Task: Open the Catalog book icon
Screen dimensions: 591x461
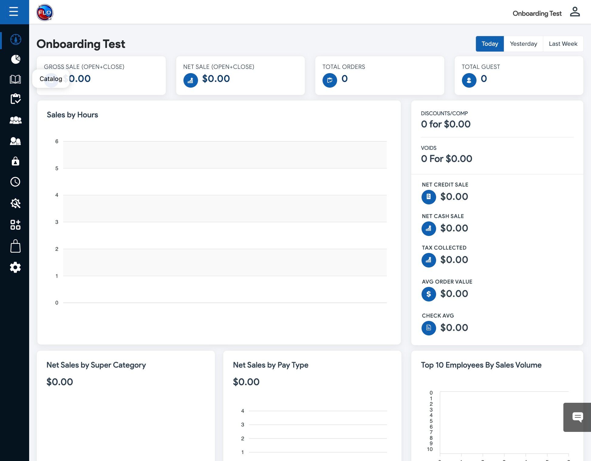Action: 15,79
